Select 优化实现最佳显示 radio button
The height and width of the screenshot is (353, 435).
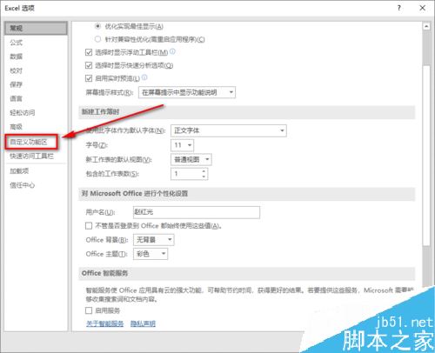(97, 26)
